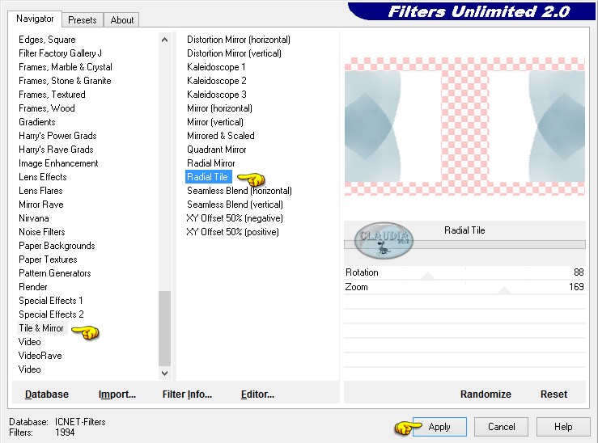The width and height of the screenshot is (598, 443).
Task: Select Image Enhancement category
Action: click(x=58, y=163)
